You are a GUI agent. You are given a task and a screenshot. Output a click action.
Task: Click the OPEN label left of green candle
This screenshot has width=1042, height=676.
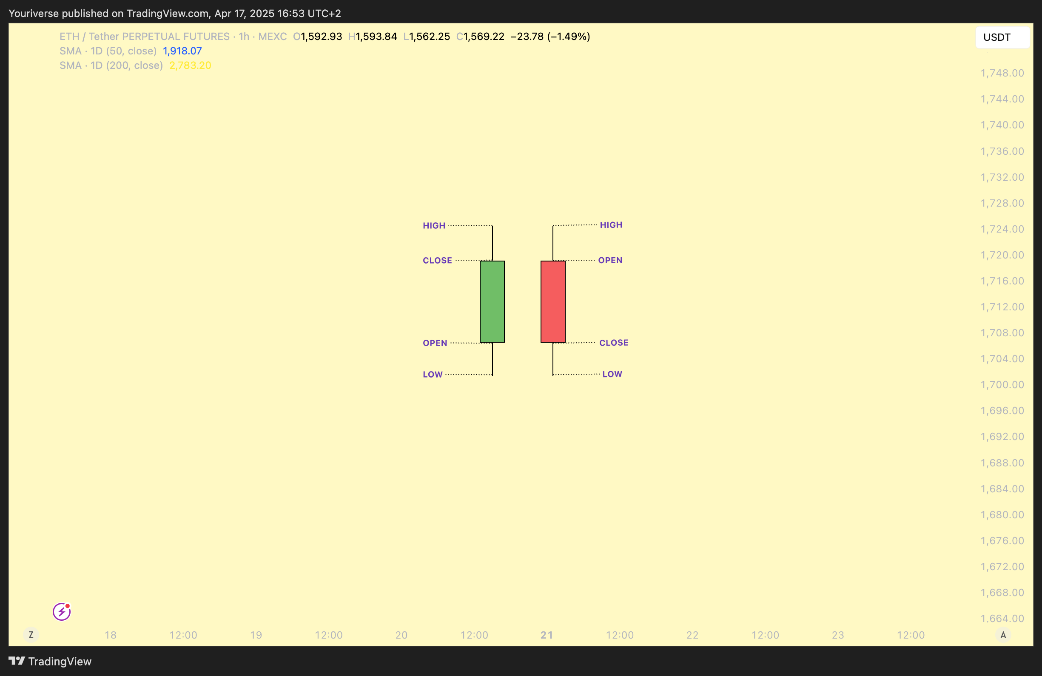[435, 343]
